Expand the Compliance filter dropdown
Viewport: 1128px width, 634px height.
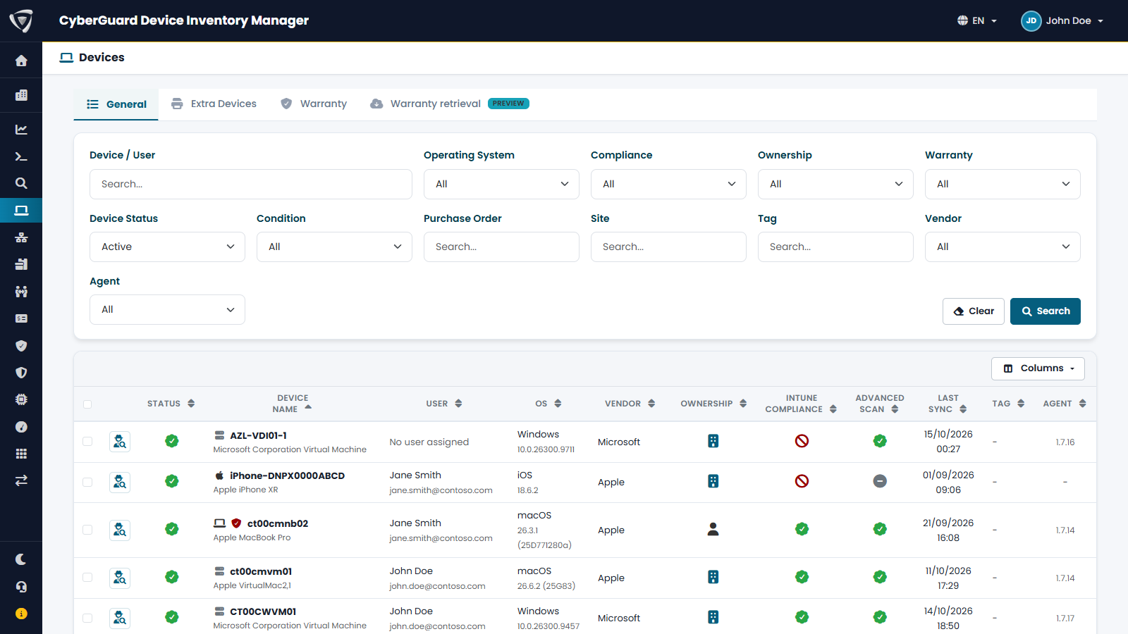coord(668,184)
